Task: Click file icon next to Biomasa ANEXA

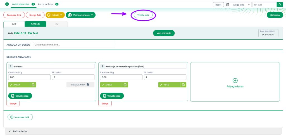Action: tap(33, 85)
